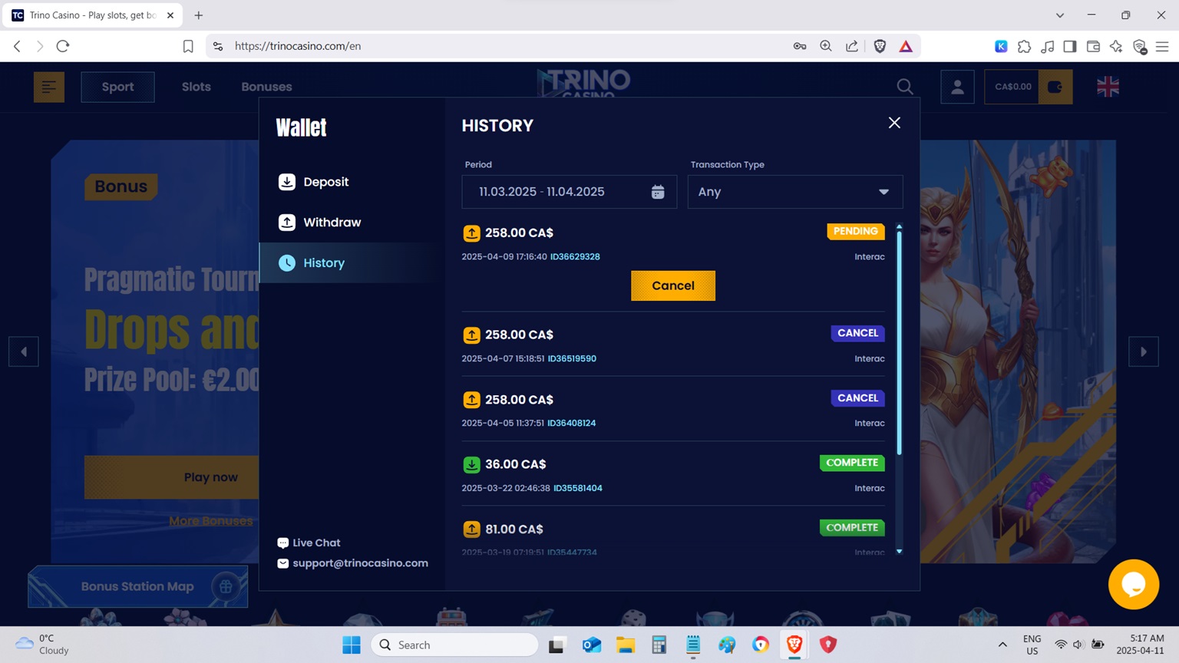1179x663 pixels.
Task: Go back in the browser
Action: (x=17, y=46)
